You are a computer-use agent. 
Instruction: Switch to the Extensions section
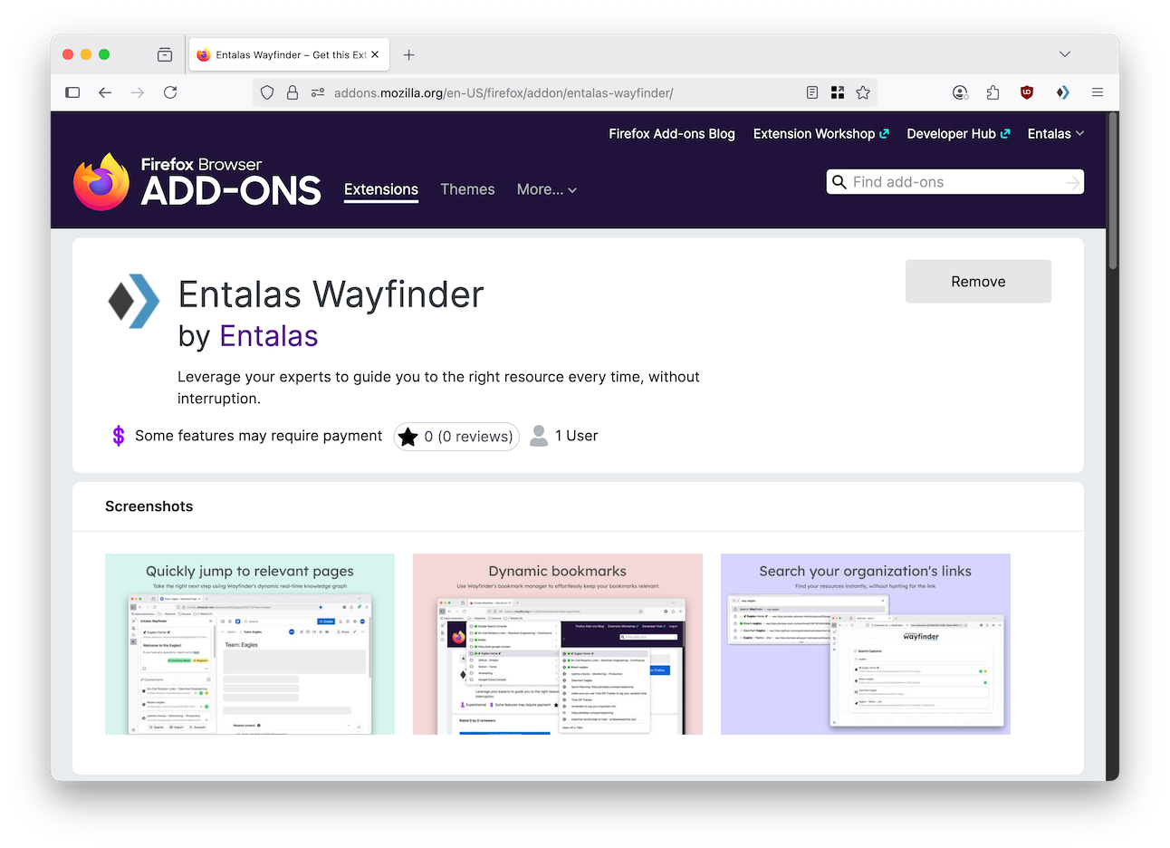(x=380, y=189)
